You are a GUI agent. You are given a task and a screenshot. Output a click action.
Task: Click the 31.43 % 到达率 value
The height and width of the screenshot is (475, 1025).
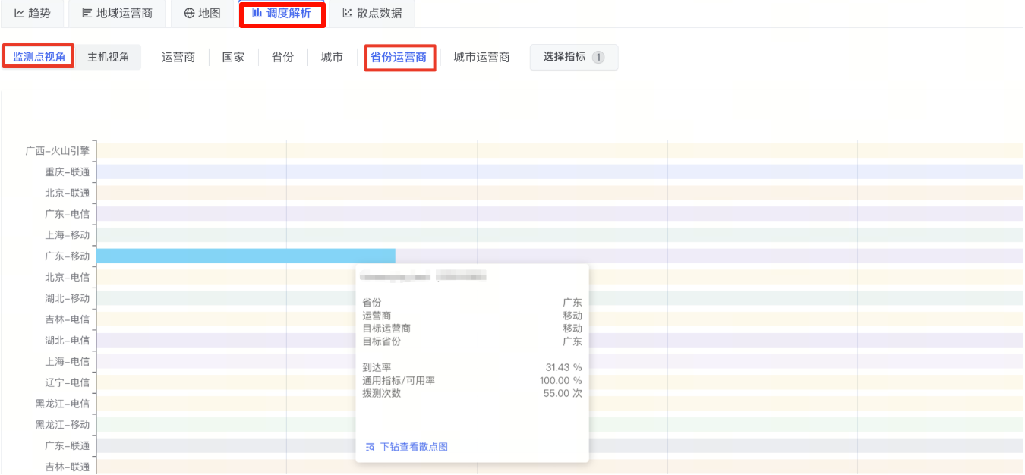click(563, 367)
